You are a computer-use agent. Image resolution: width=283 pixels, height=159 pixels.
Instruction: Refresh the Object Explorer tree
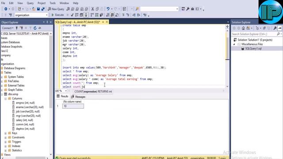tap(35, 28)
